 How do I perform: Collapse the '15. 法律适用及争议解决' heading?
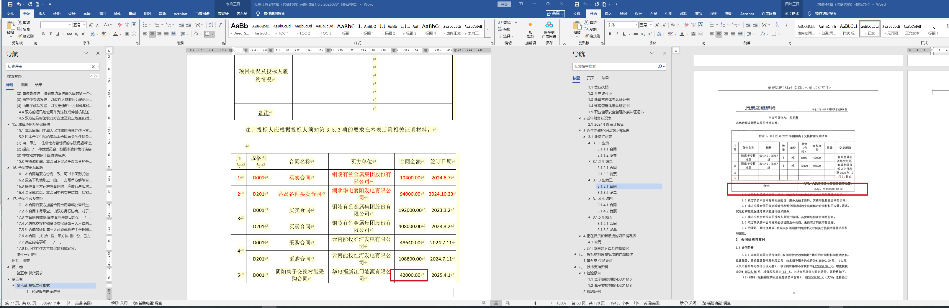pos(9,124)
